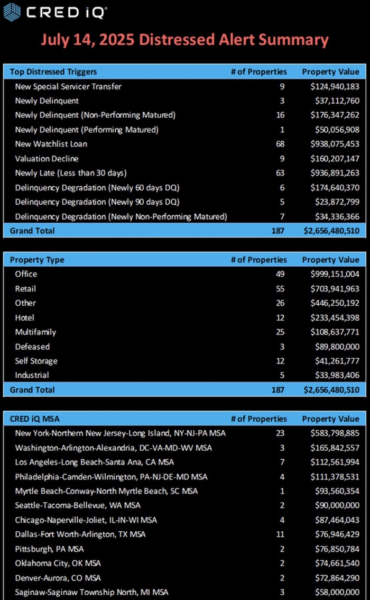Viewport: 370px width, 600px height.
Task: Click the Top Distressed Triggers column header
Action: [x=53, y=71]
